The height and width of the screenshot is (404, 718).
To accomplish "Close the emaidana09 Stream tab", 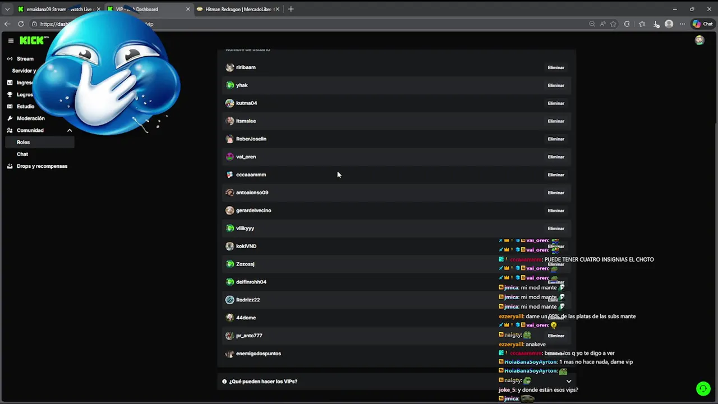I will [98, 9].
